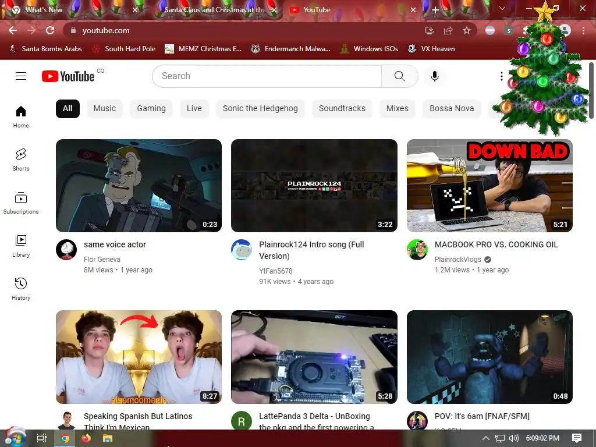Viewport: 596px width, 447px height.
Task: Open Speaking Spanish But Latinos video title
Action: [138, 421]
